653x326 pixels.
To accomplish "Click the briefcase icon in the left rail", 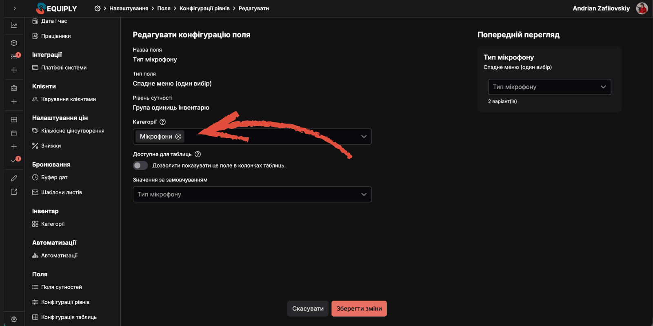I will tap(13, 87).
